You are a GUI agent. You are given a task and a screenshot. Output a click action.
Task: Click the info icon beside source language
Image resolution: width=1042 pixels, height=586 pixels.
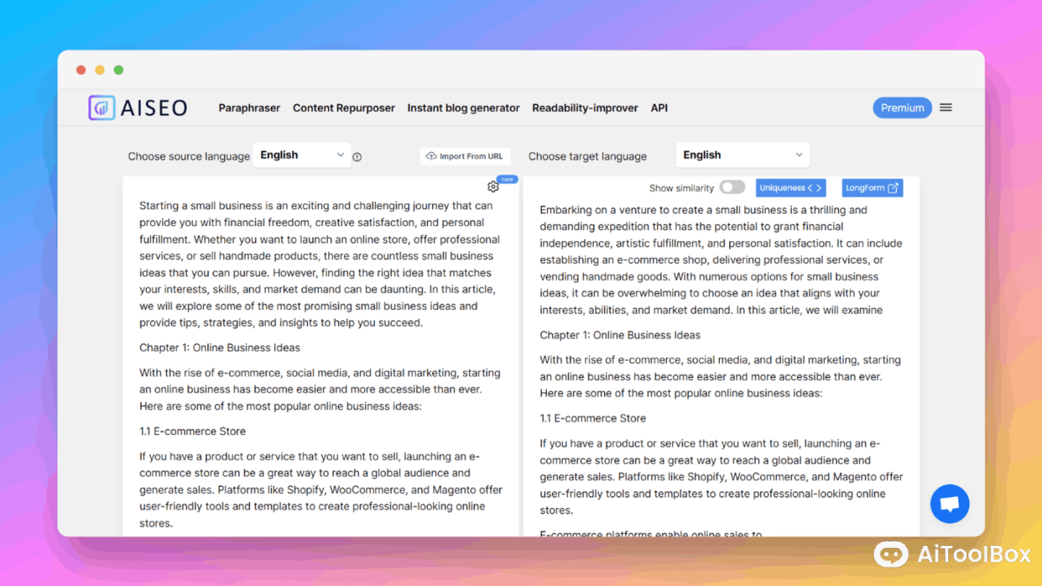357,157
